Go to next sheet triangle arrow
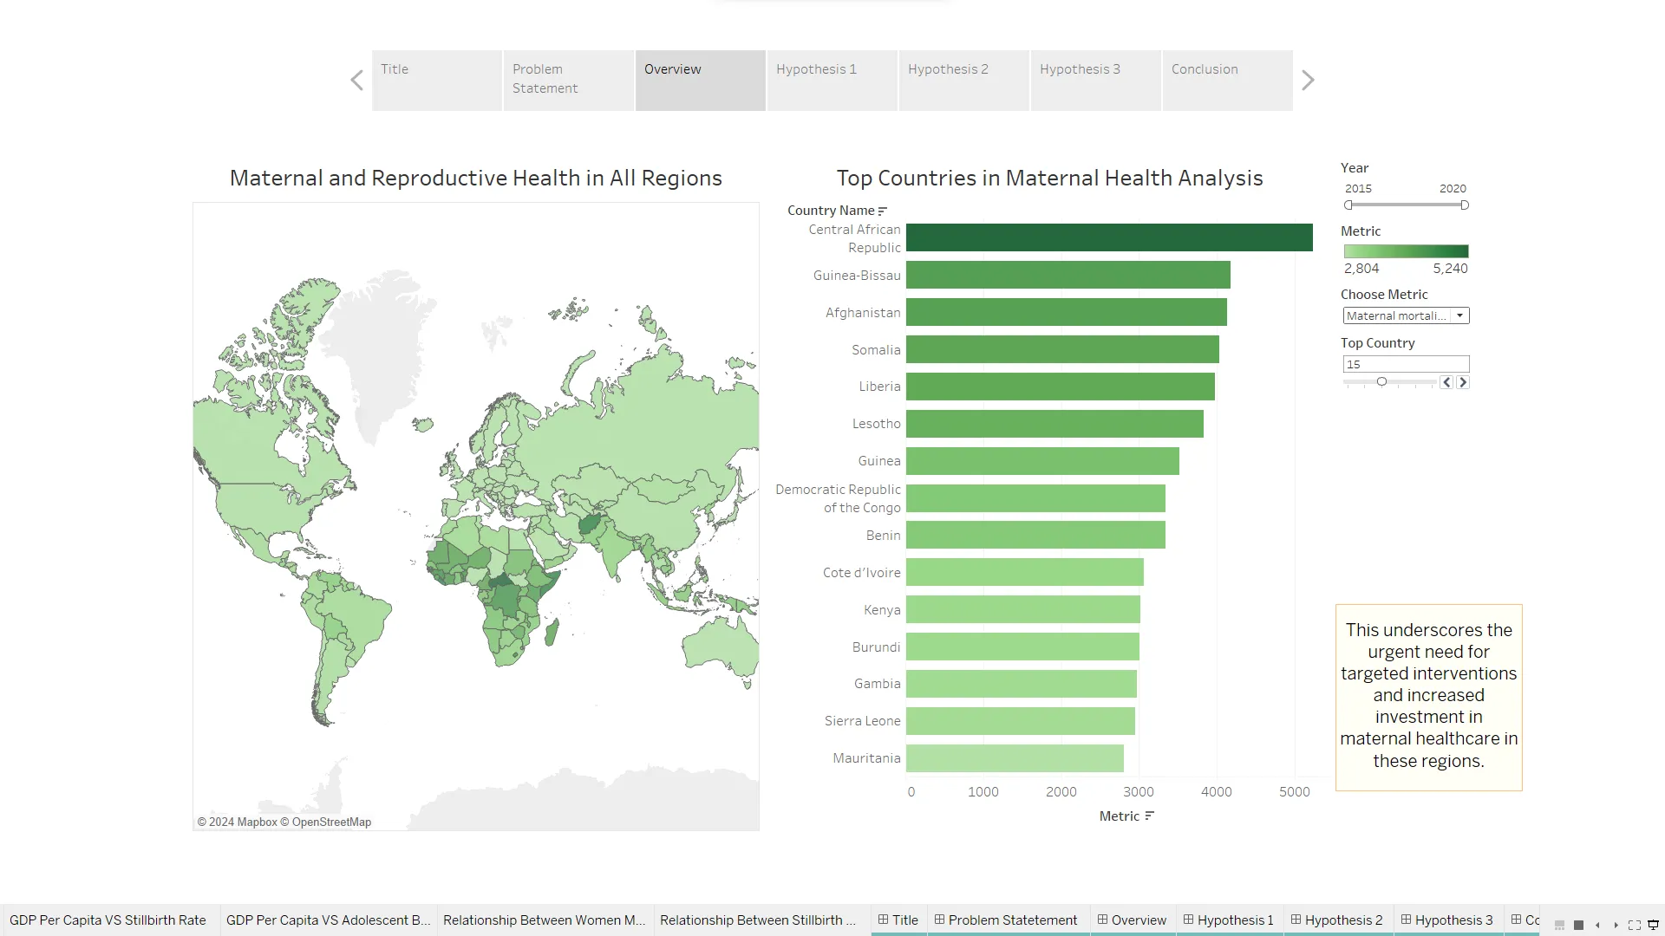The width and height of the screenshot is (1665, 936). (1616, 926)
